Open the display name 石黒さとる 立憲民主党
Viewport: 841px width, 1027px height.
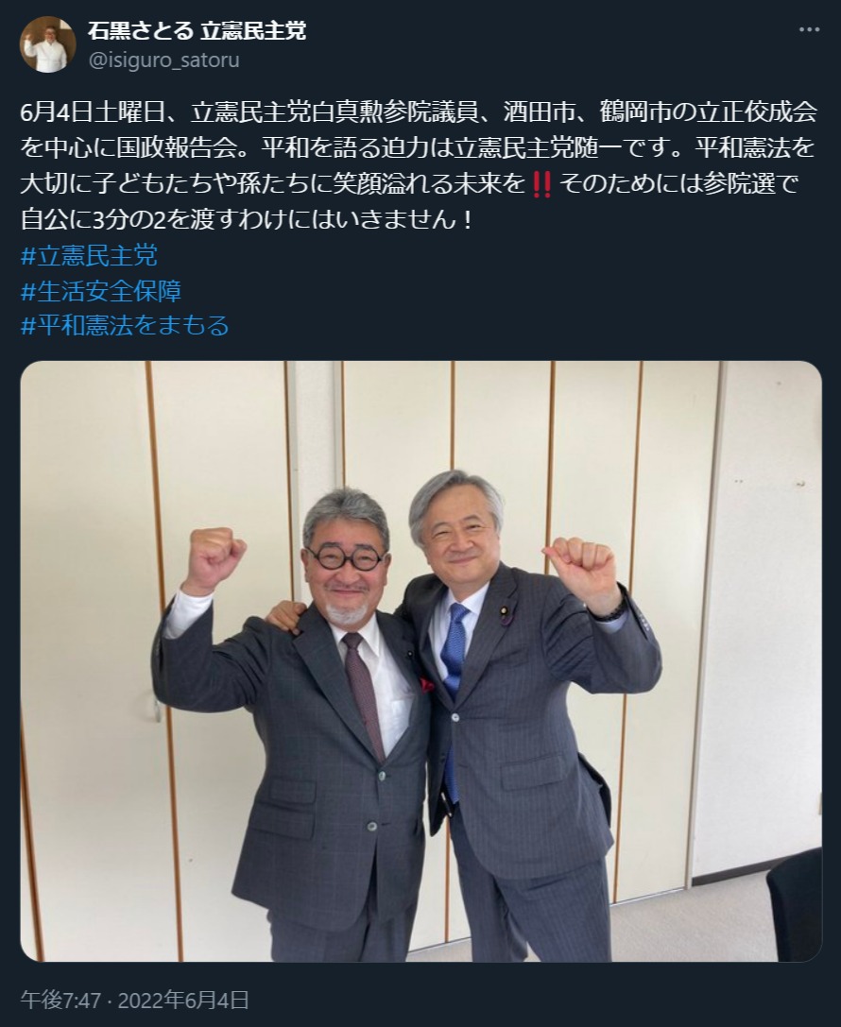(x=197, y=31)
